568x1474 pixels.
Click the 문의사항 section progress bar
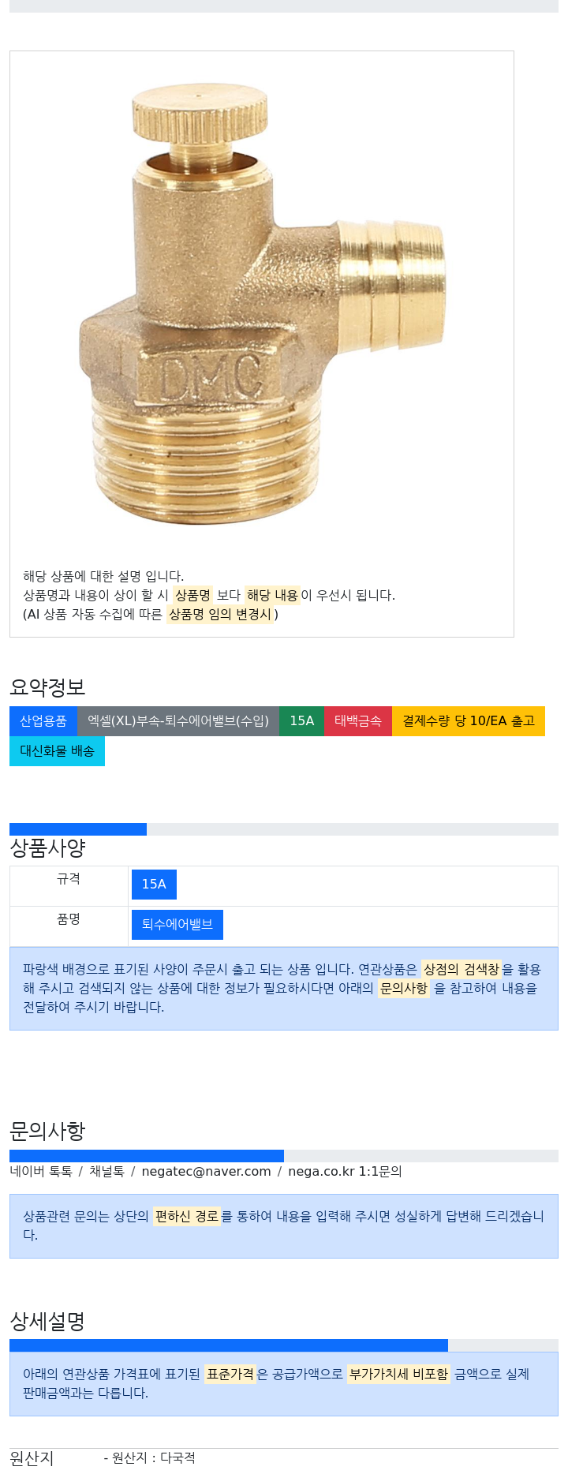[147, 1156]
